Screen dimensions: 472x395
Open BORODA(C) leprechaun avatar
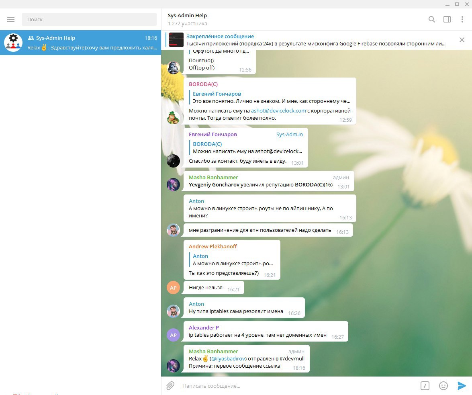(x=174, y=118)
